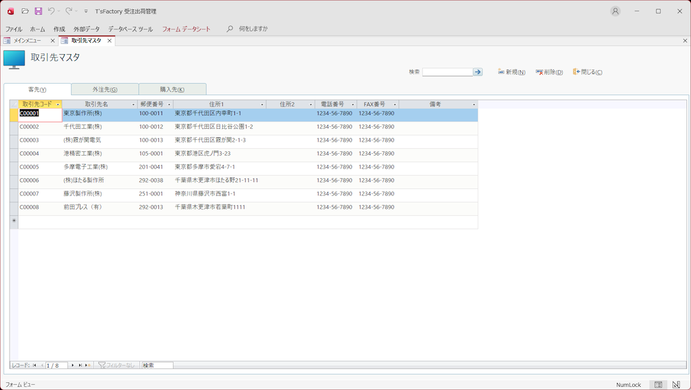This screenshot has width=691, height=390.
Task: Go to the last record in navigator
Action: click(x=80, y=366)
